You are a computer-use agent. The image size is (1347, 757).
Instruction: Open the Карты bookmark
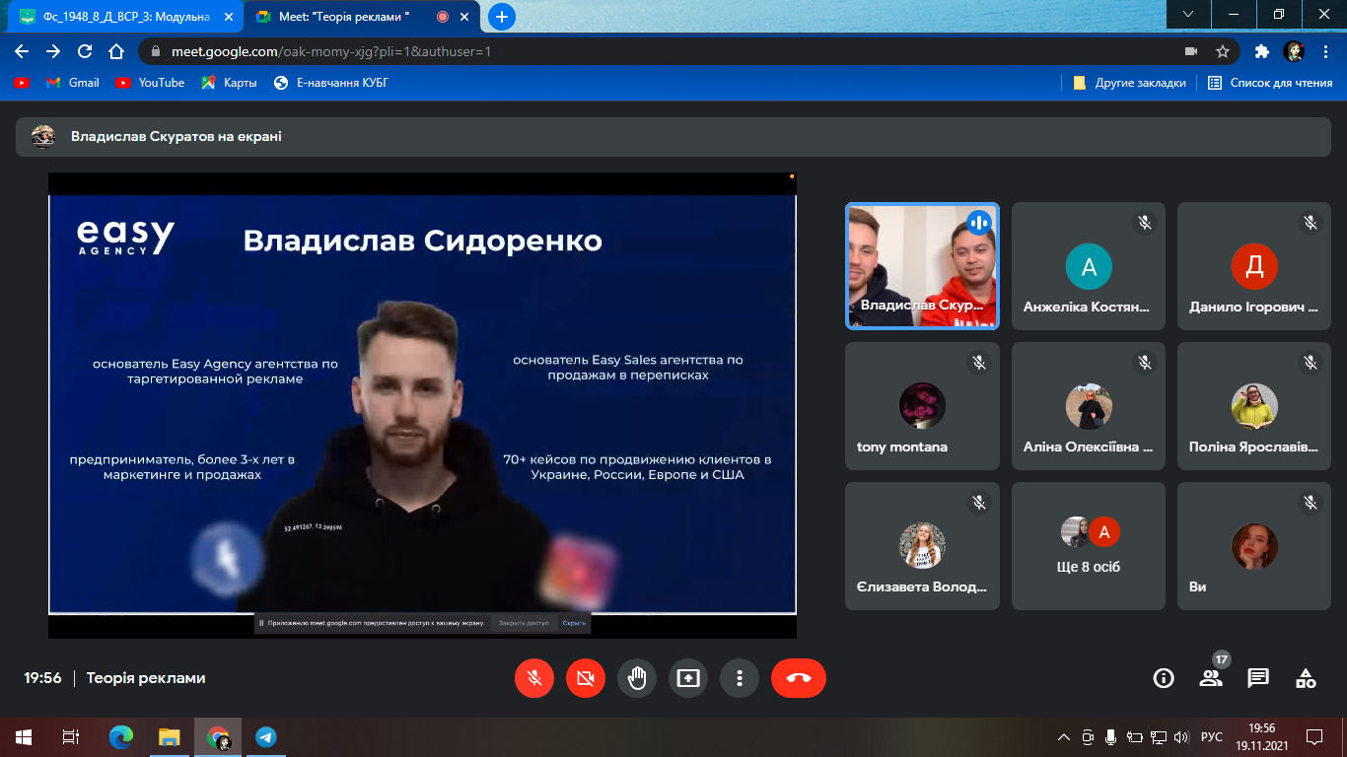coord(229,83)
